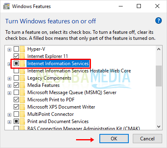Viewport: 167px width, 148px height.
Task: Uncheck Microsoft XPS Document Writer
Action: pos(16,107)
